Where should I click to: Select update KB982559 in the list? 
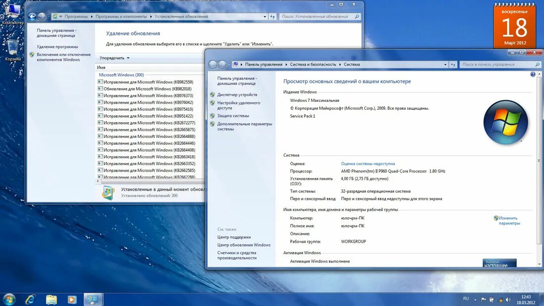pos(148,82)
